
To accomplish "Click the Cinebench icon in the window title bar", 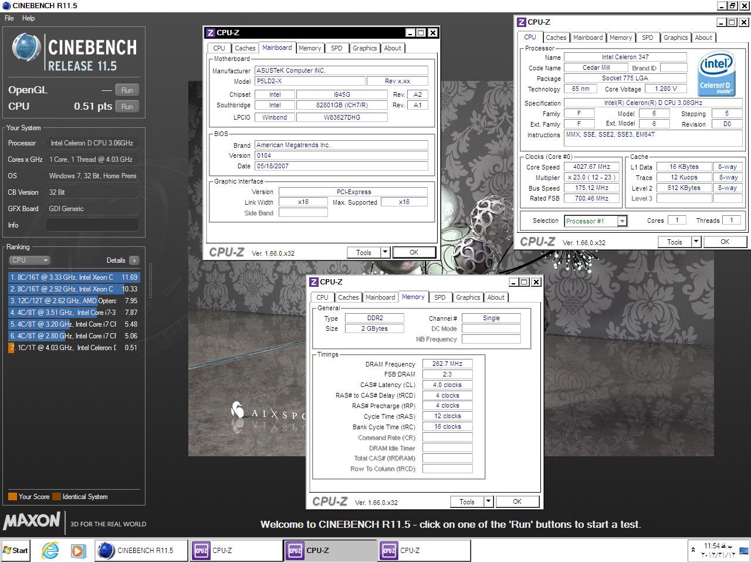I will (x=6, y=5).
